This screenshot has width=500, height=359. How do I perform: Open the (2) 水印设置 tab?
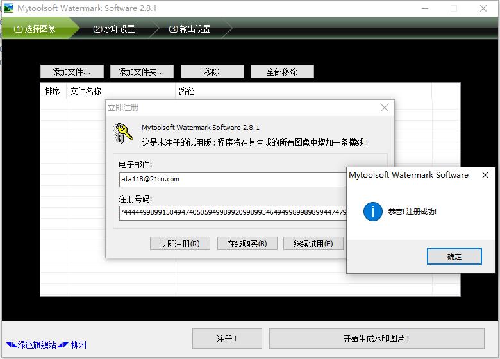click(114, 29)
